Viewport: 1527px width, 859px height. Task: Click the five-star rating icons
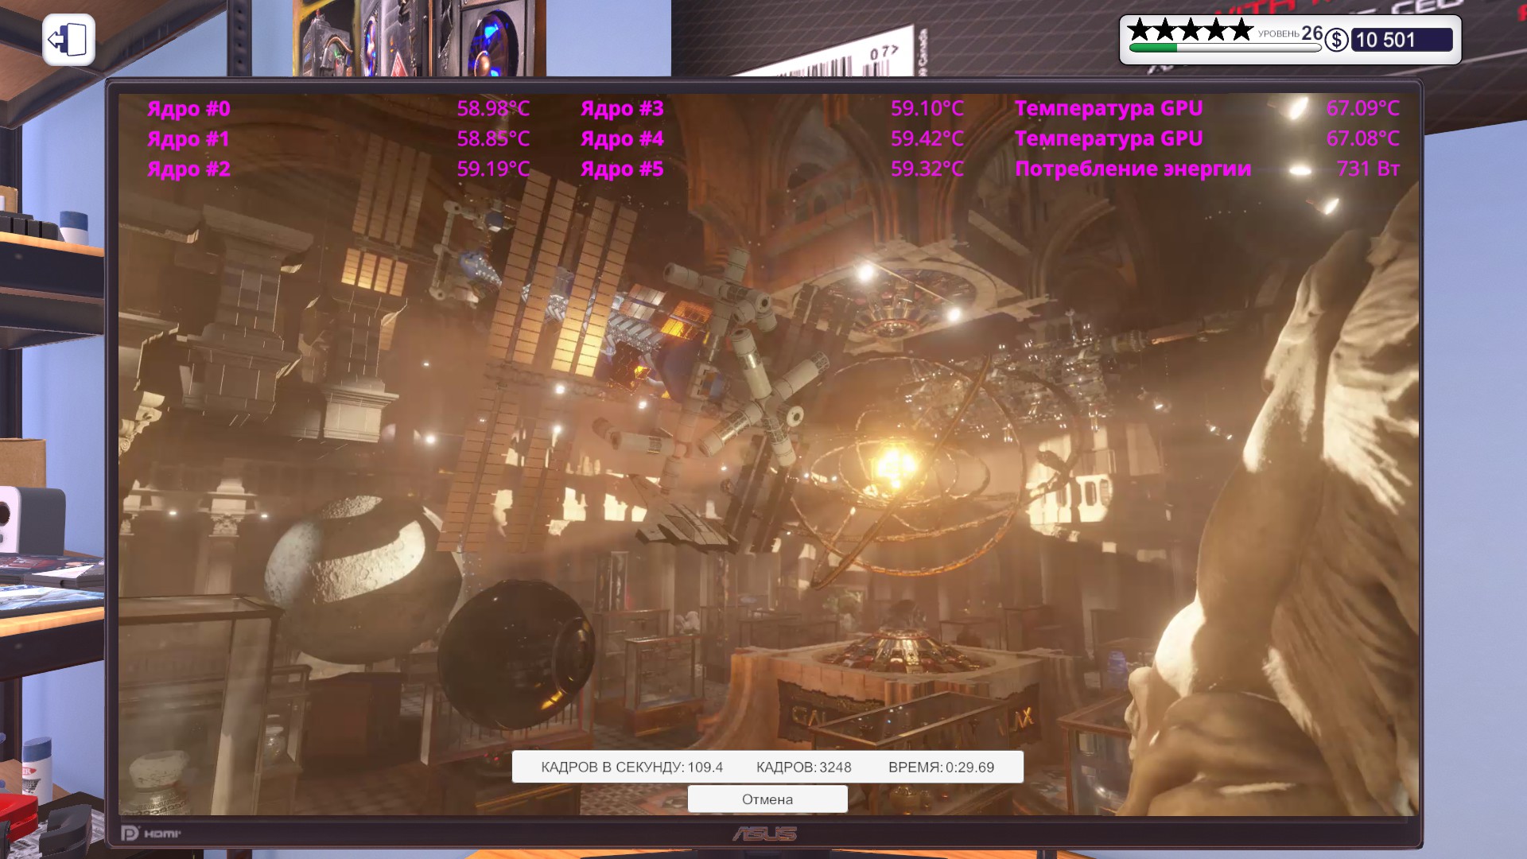point(1190,30)
